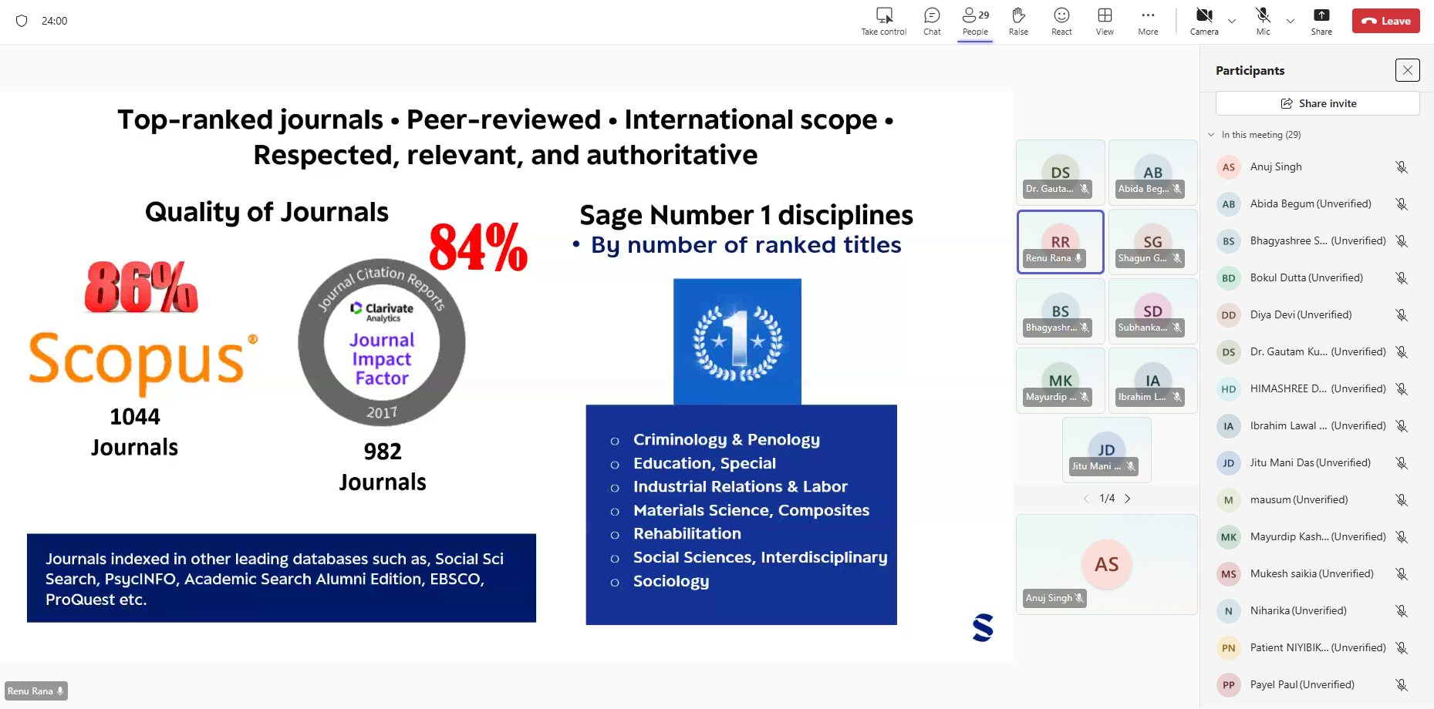Open the Take control option
Image resolution: width=1434 pixels, height=709 pixels.
[883, 21]
